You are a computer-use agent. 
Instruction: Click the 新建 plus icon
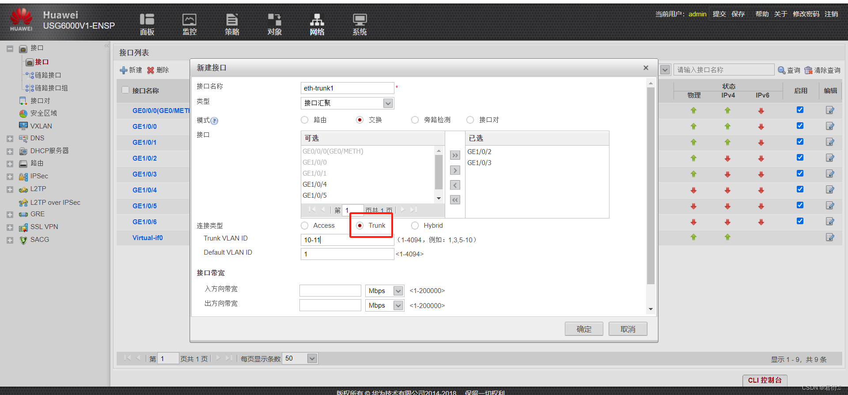(124, 70)
